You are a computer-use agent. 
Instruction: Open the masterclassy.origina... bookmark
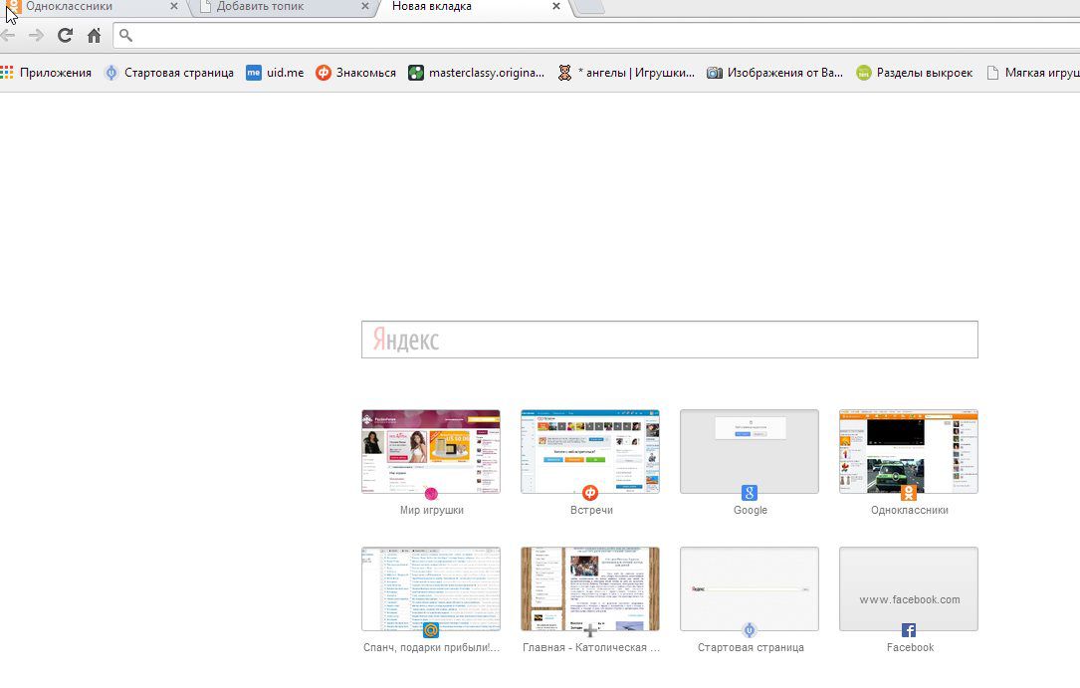(477, 73)
